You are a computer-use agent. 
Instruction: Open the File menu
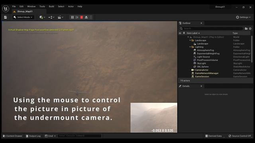coord(14,6)
